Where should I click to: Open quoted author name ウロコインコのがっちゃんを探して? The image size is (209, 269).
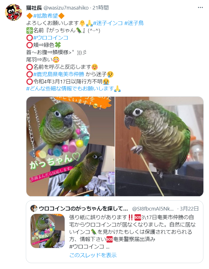point(83,209)
